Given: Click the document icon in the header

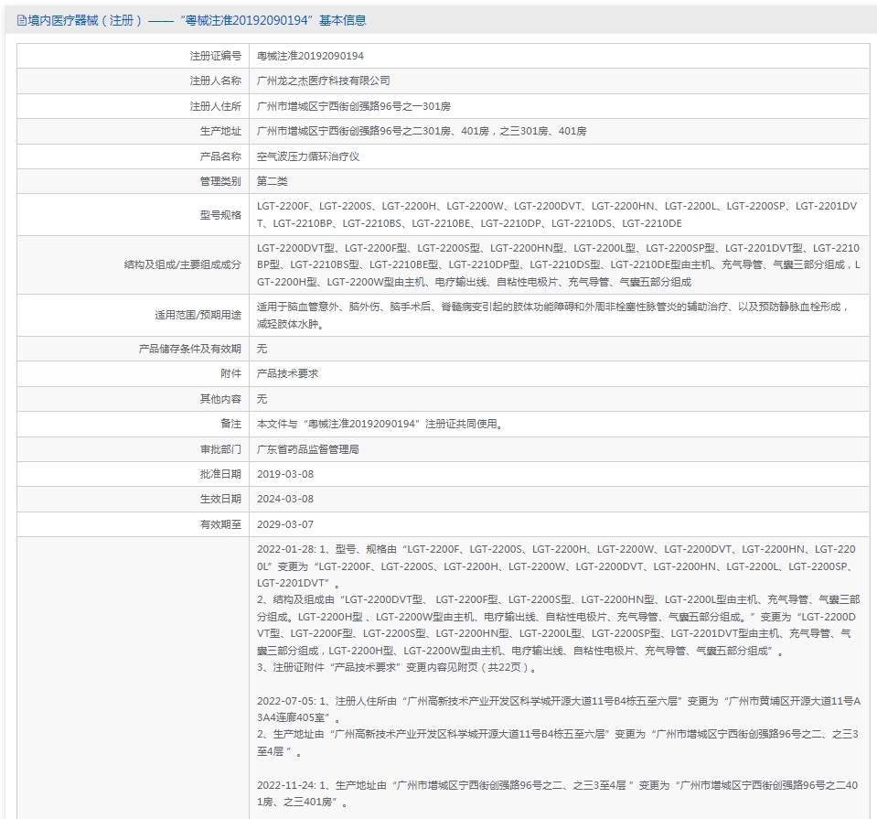Looking at the screenshot, I should (21, 21).
